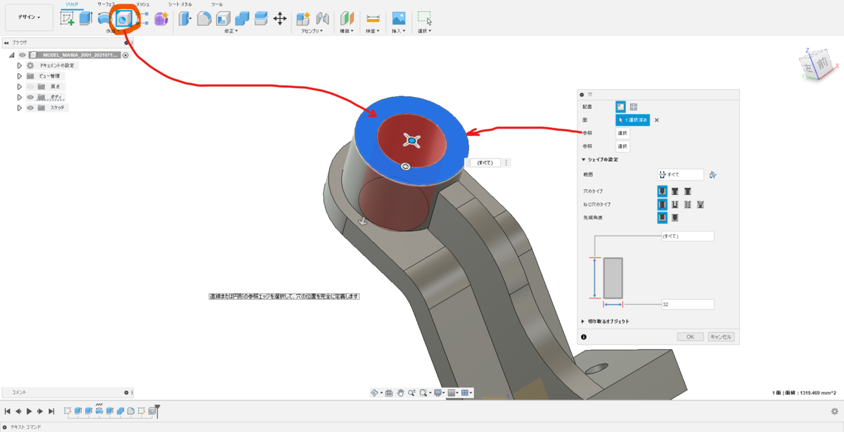Activate the Pan hand tool
Image resolution: width=844 pixels, height=432 pixels.
click(400, 393)
